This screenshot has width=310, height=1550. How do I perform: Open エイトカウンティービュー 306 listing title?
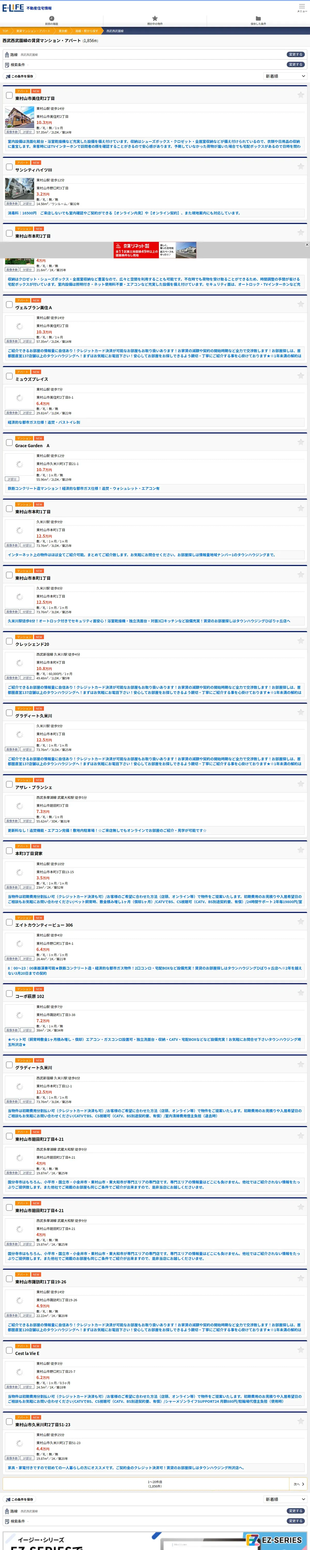click(44, 925)
